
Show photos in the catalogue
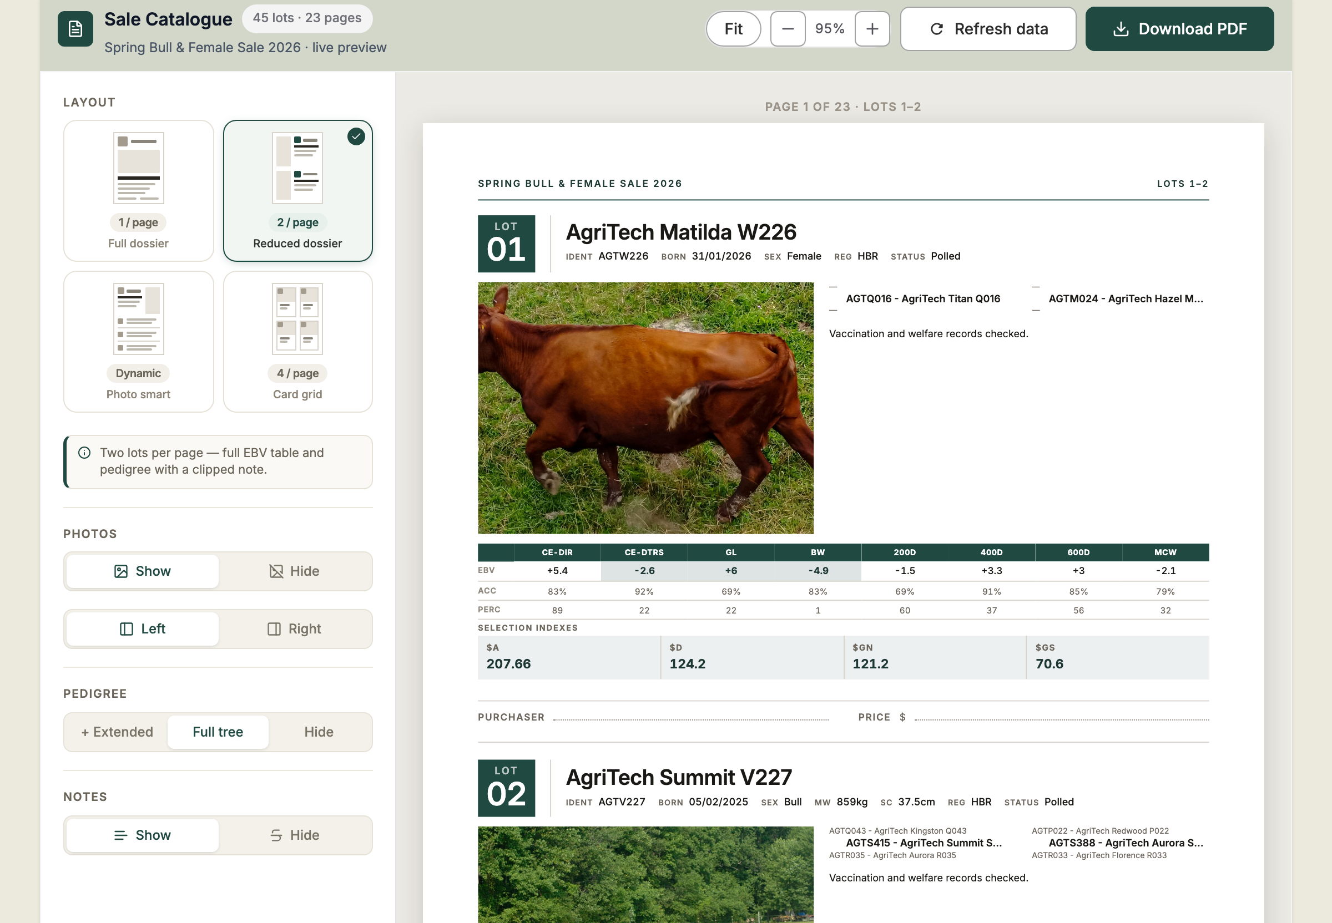[x=142, y=571]
